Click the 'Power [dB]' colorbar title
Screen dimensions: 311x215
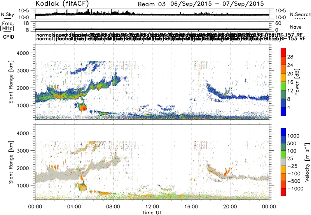[x=297, y=82]
